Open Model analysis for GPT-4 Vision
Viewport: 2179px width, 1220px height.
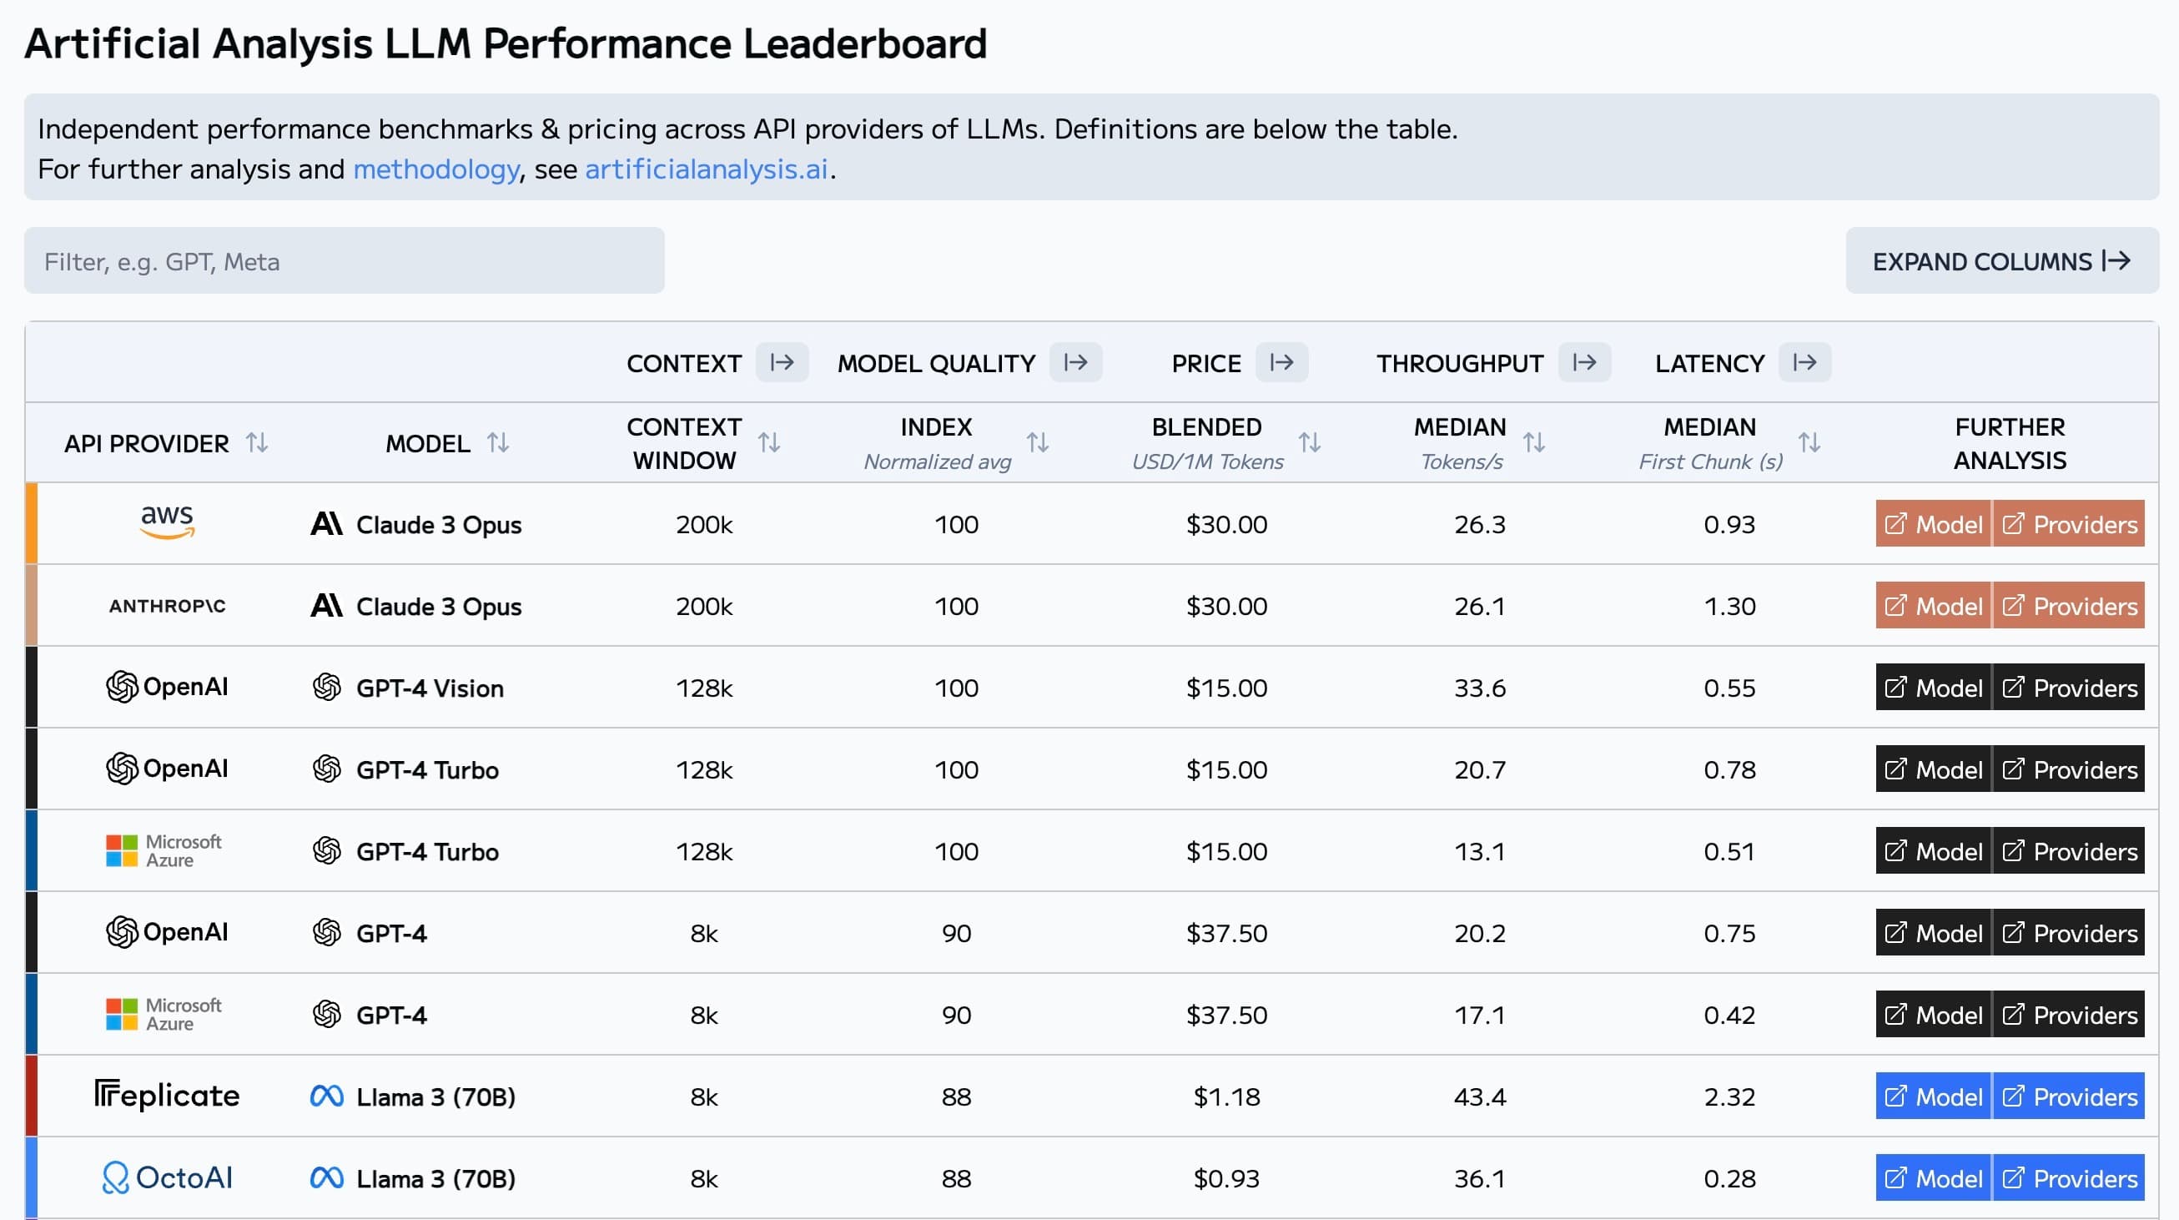(1934, 687)
